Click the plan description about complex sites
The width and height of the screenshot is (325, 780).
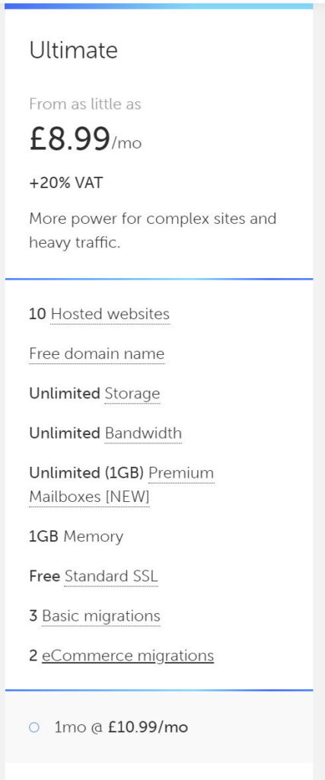152,232
